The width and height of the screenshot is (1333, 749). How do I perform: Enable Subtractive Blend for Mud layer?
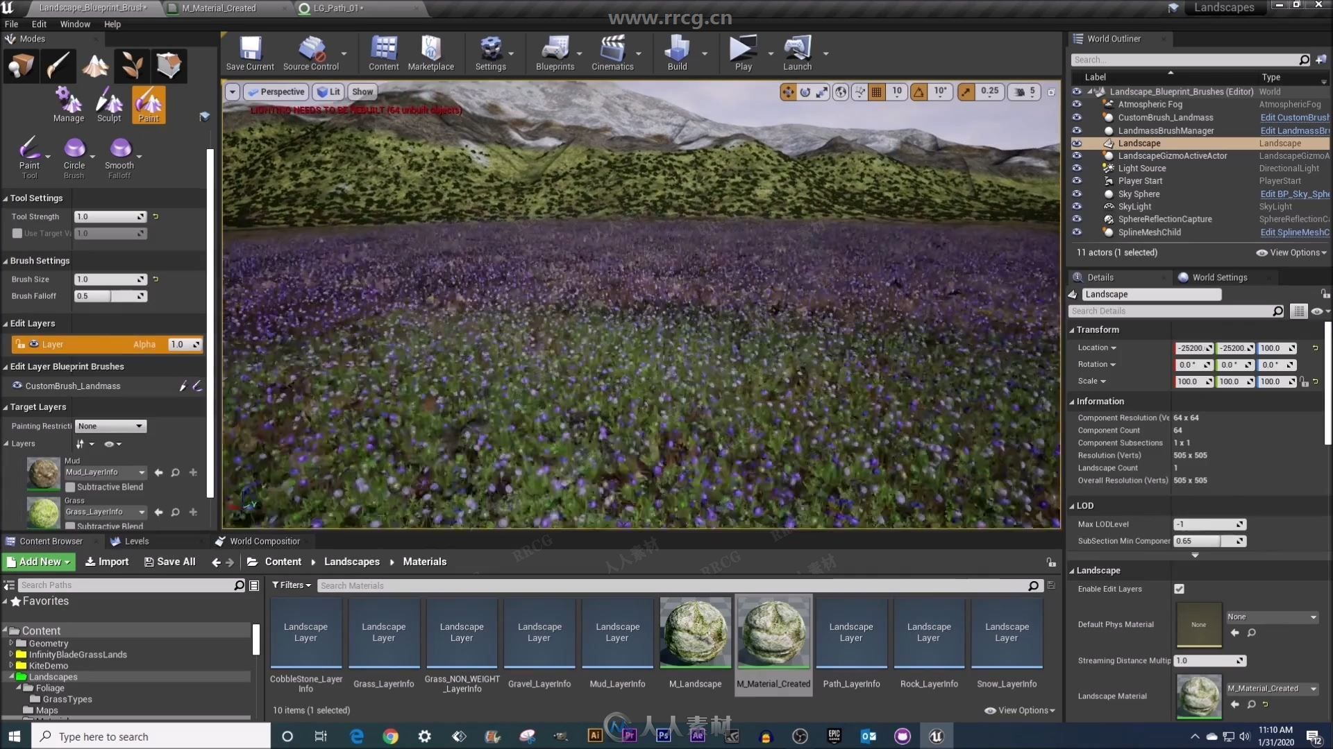pyautogui.click(x=71, y=487)
